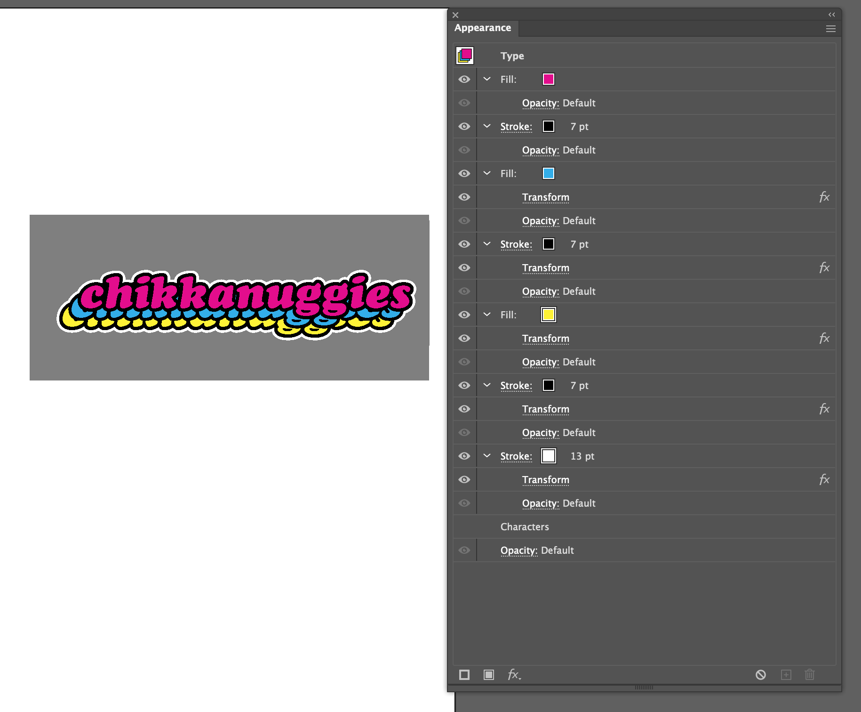The image size is (861, 712).
Task: Open the Appearance panel hamburger menu
Action: pos(830,29)
